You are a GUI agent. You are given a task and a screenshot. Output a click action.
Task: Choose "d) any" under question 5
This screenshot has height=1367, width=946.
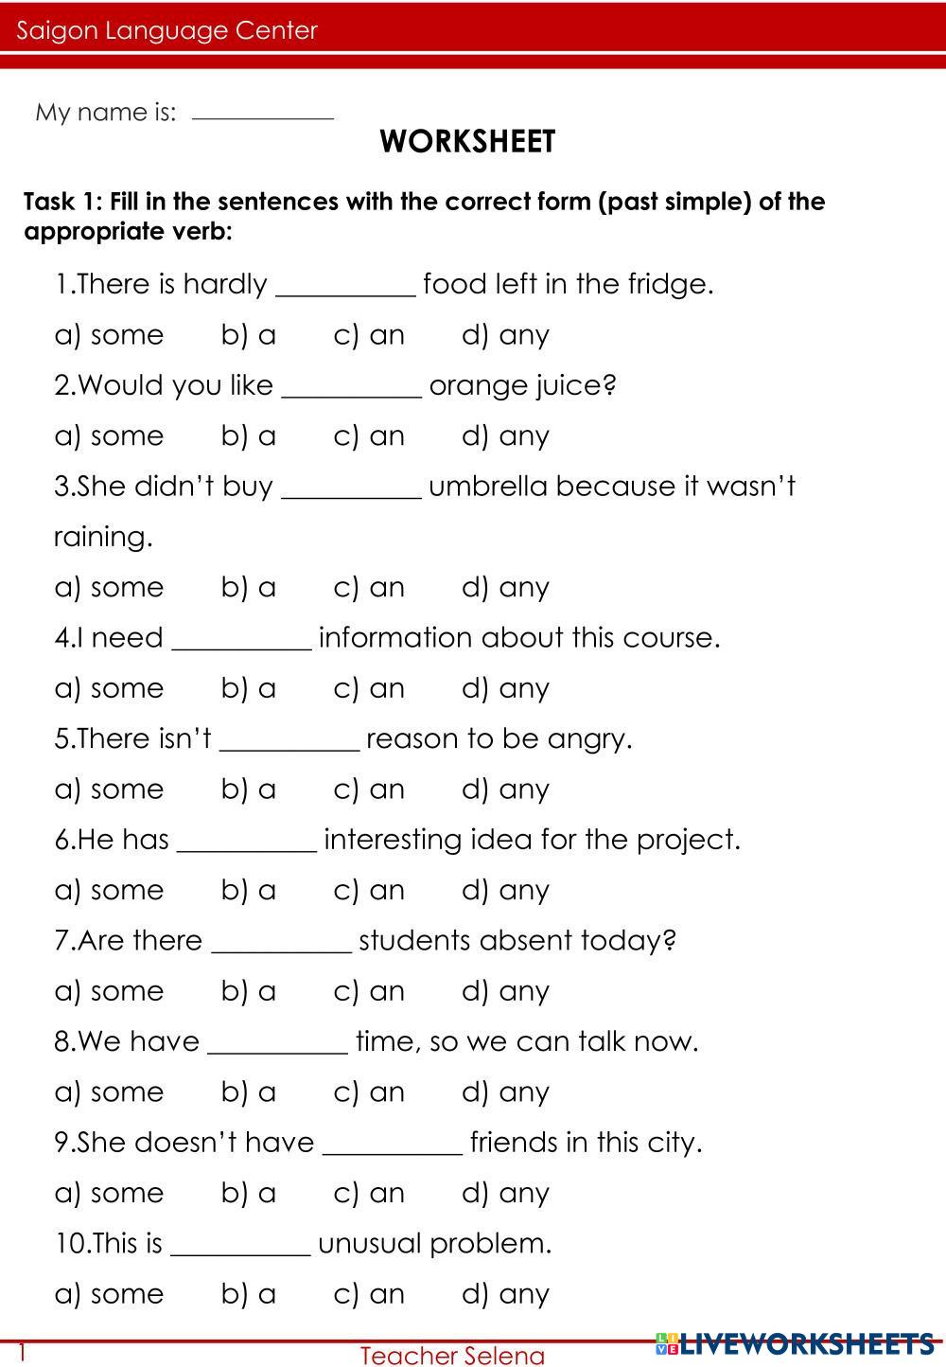point(505,790)
